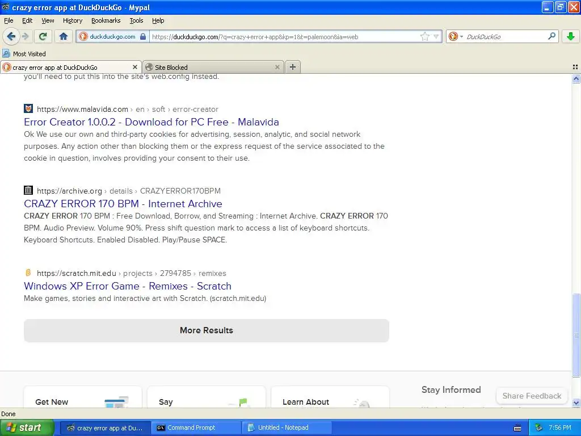The height and width of the screenshot is (436, 581).
Task: Click the malavida.com result URL
Action: 128,110
